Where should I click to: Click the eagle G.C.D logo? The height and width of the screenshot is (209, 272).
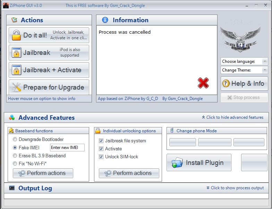[240, 39]
